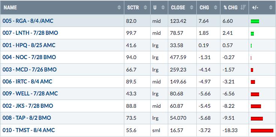Open the 005 - RGA - 8/4 /AMC link

click(x=28, y=21)
